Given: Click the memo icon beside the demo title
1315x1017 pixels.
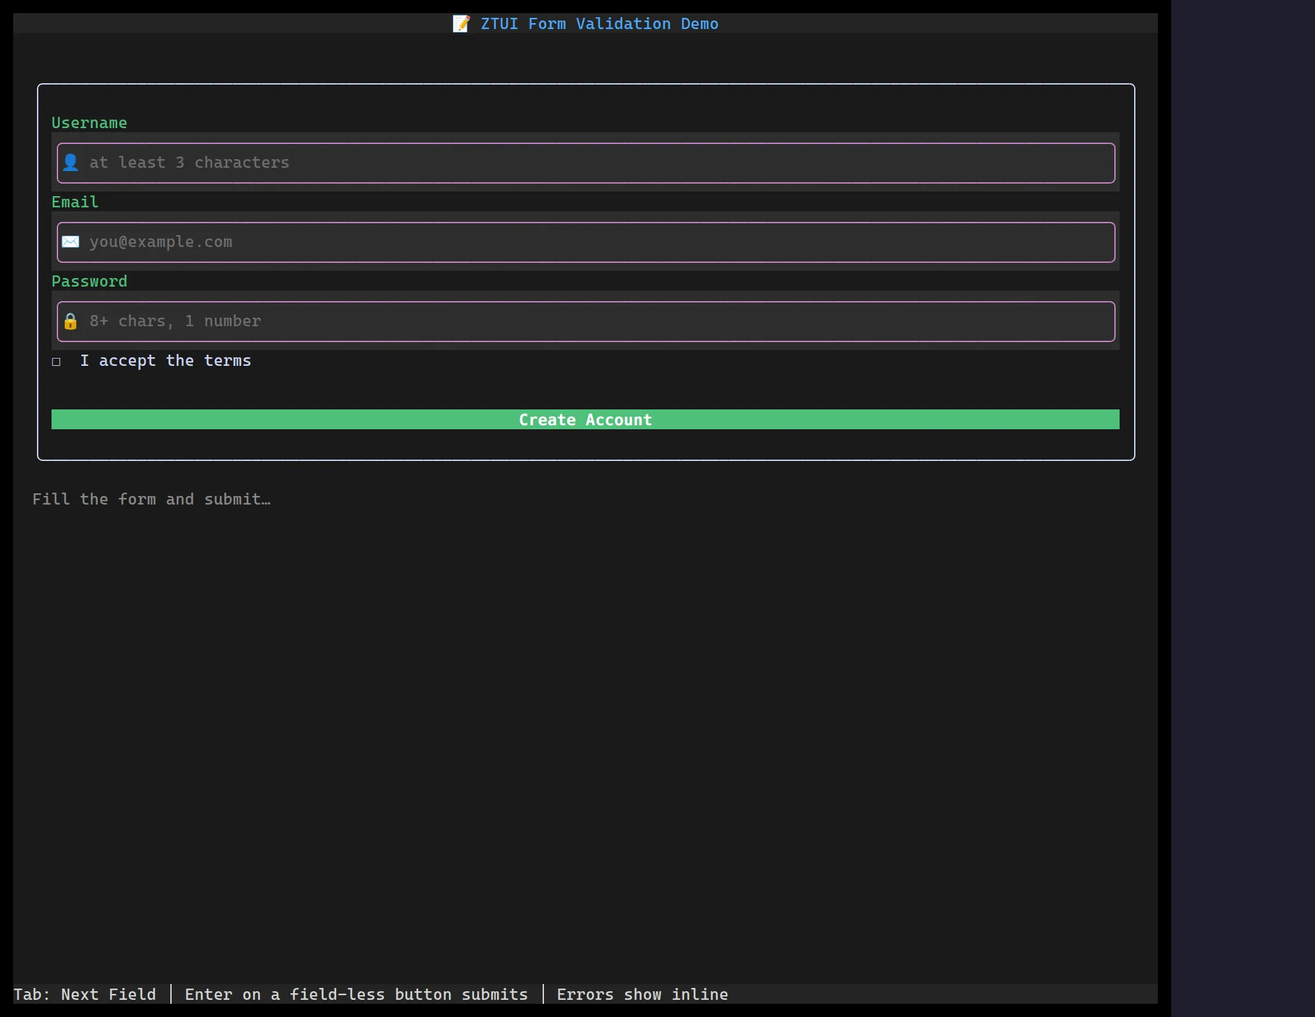Looking at the screenshot, I should coord(461,24).
